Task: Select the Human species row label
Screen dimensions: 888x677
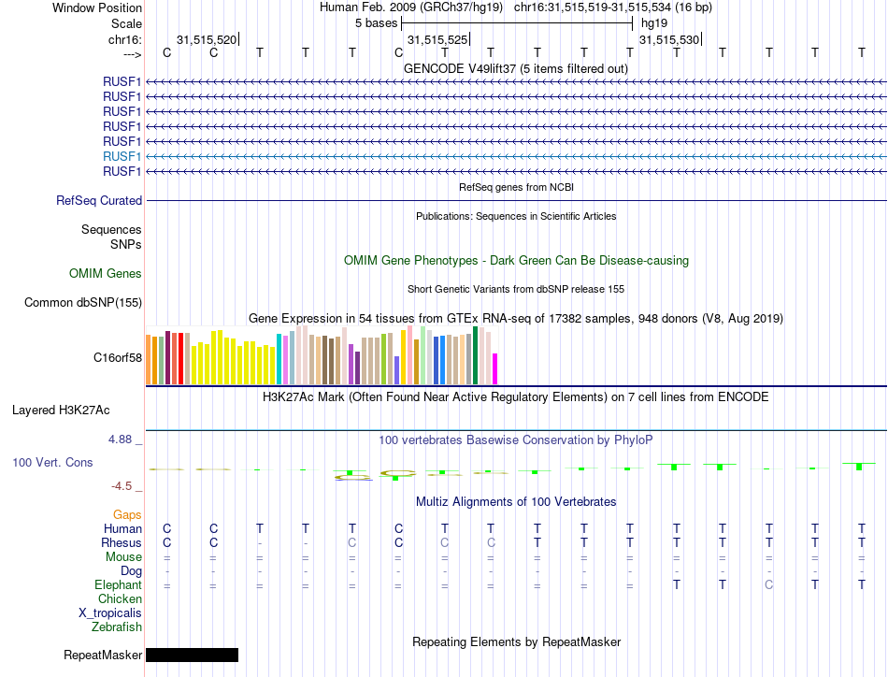Action: (x=122, y=528)
